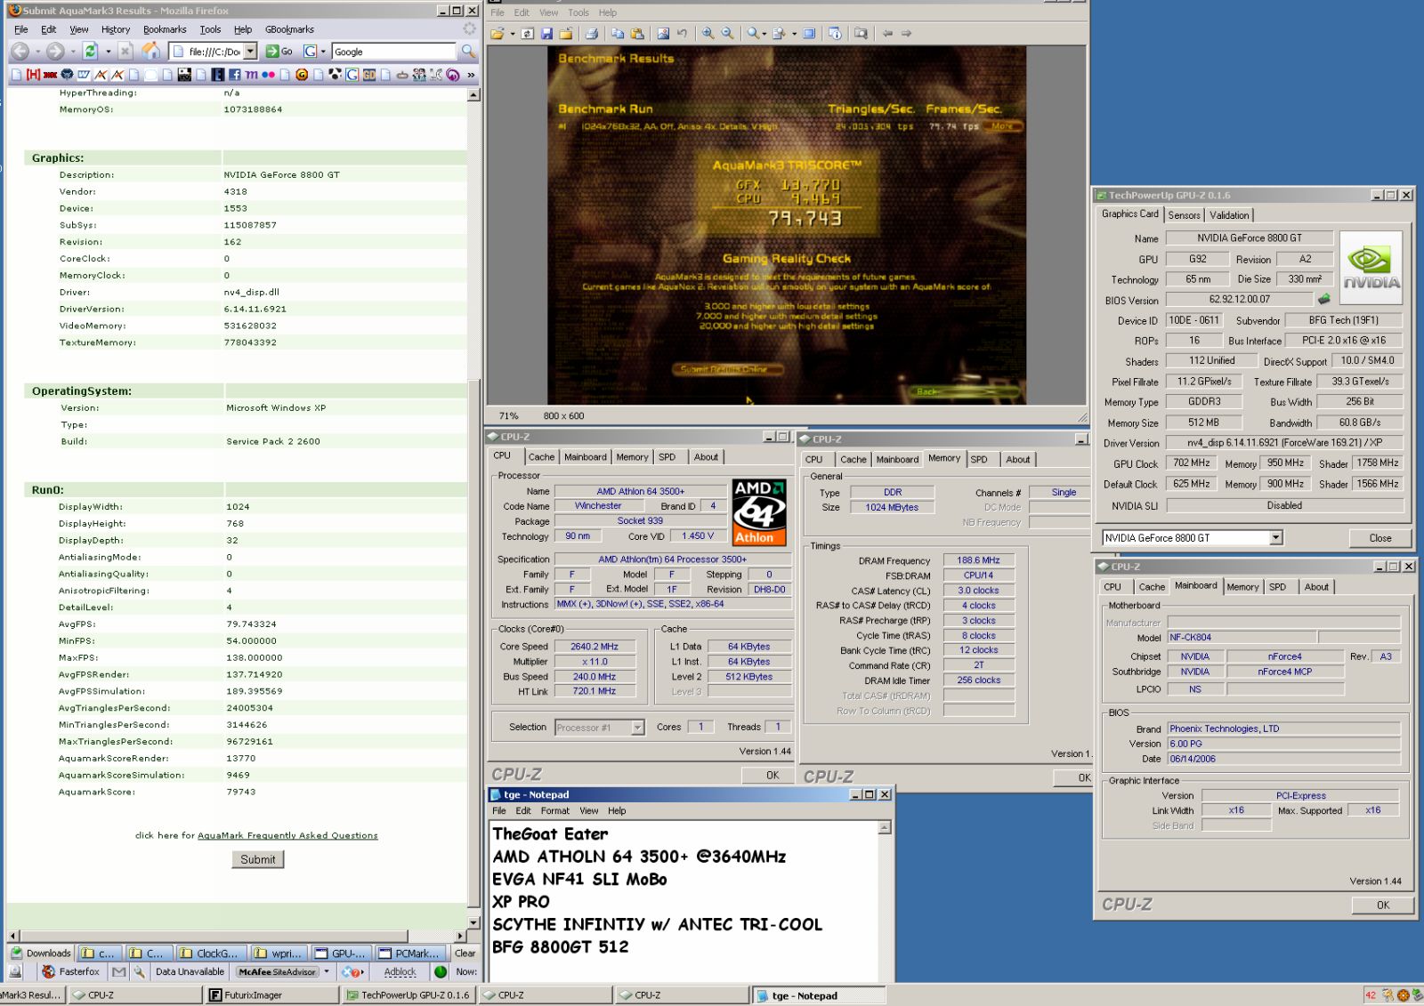This screenshot has width=1424, height=1006.
Task: Expand hidden bookmarks chevron
Action: (x=471, y=75)
